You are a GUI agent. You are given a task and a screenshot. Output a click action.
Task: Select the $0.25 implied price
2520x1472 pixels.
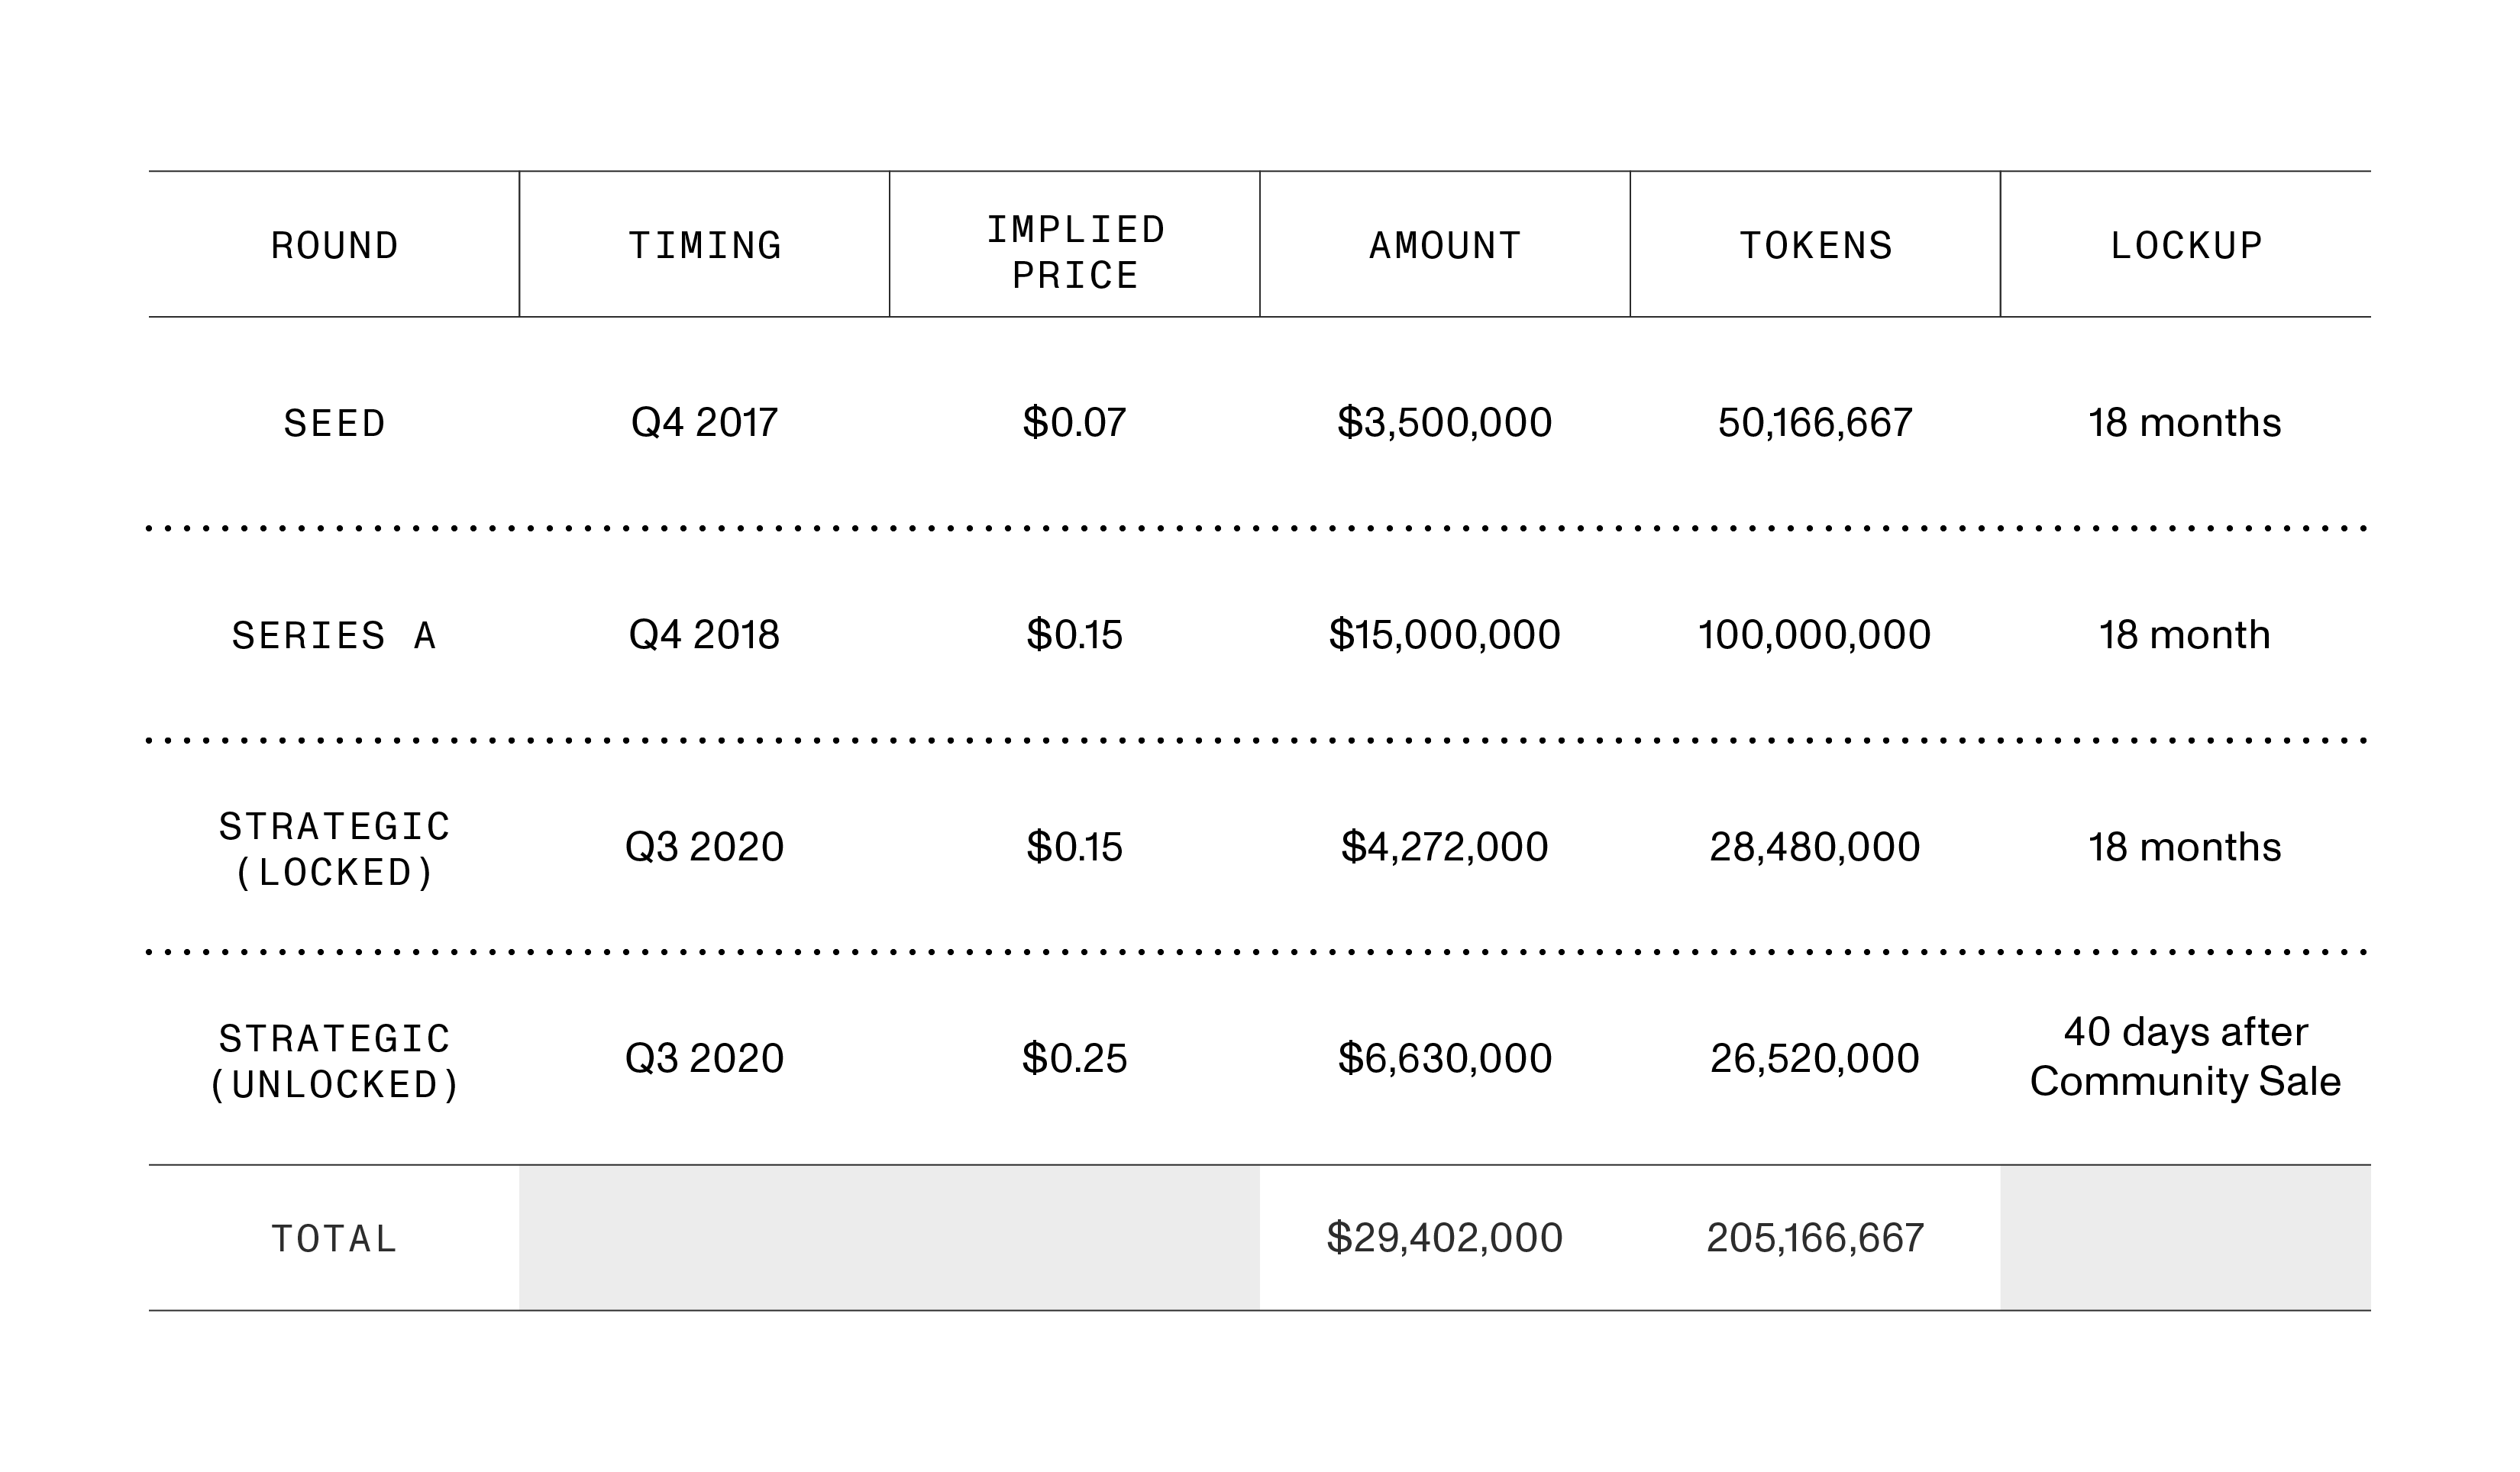1075,1058
